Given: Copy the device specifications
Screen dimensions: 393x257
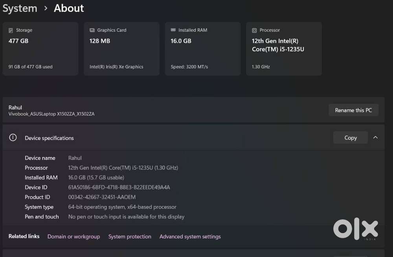Looking at the screenshot, I should click(x=350, y=138).
